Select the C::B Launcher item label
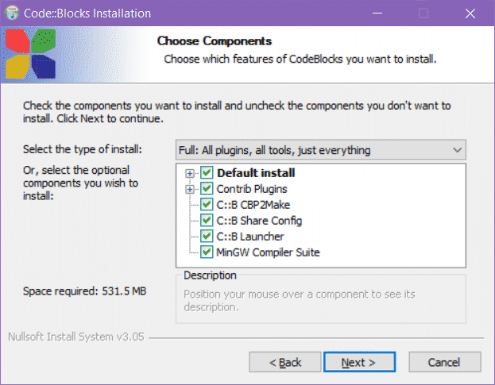Image resolution: width=495 pixels, height=385 pixels. [x=249, y=237]
